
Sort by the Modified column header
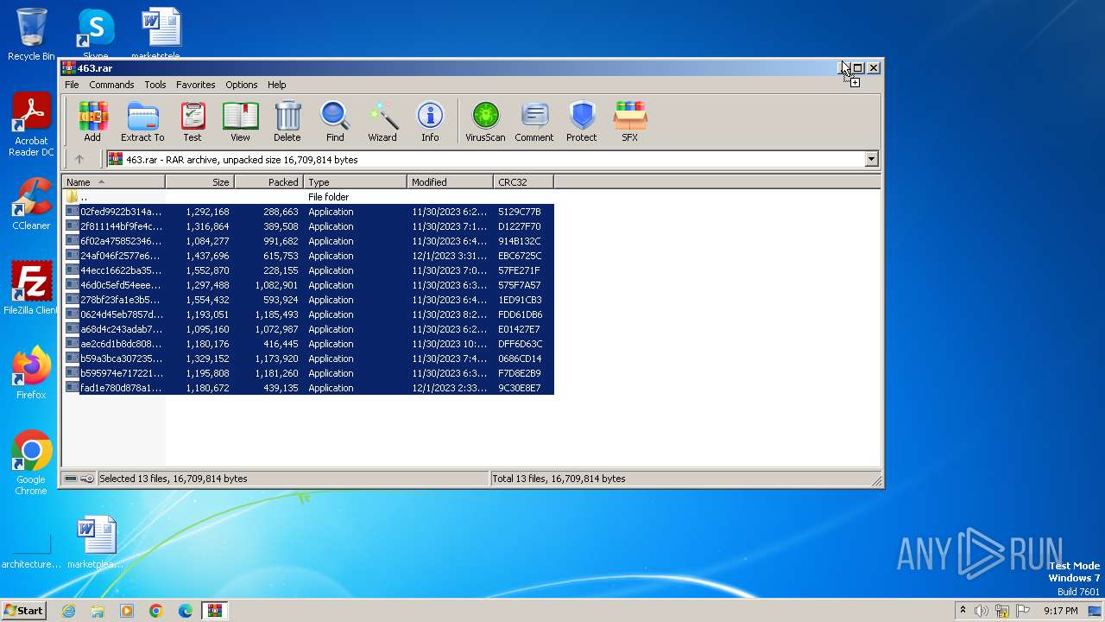coord(451,182)
